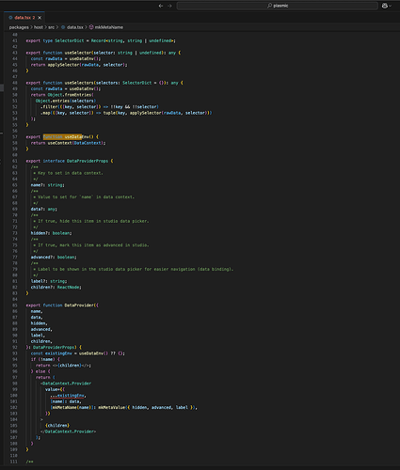Open the src breadcrumb folder
400x470 pixels.
pyautogui.click(x=51, y=27)
